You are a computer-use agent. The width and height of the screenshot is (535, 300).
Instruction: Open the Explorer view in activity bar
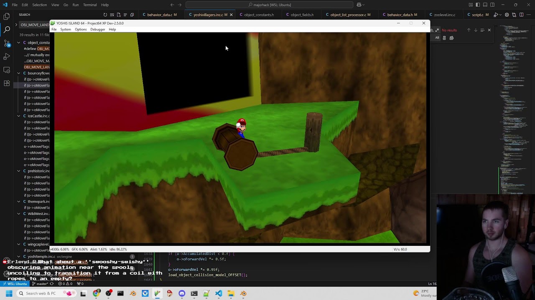[7, 16]
